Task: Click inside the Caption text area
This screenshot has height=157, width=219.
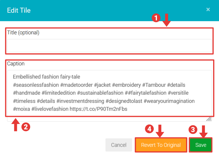Action: [109, 94]
